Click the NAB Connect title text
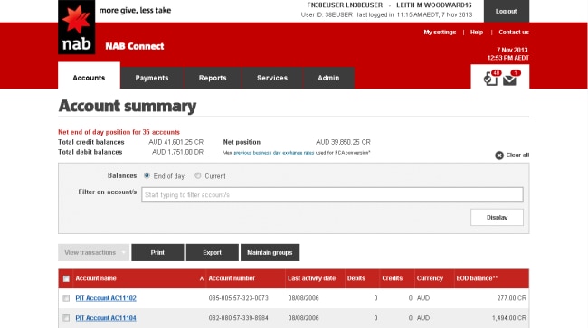This screenshot has width=588, height=328. point(135,46)
